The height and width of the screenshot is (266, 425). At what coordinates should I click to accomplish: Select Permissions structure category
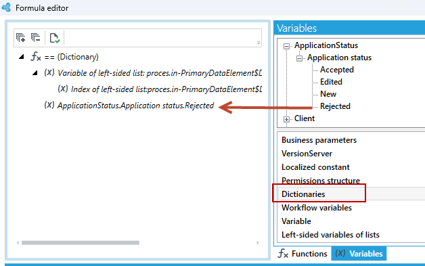(x=321, y=181)
